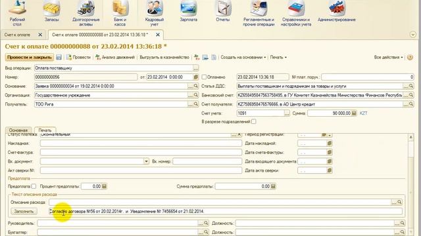Expand the Печать toolbar dropdown

pyautogui.click(x=278, y=57)
